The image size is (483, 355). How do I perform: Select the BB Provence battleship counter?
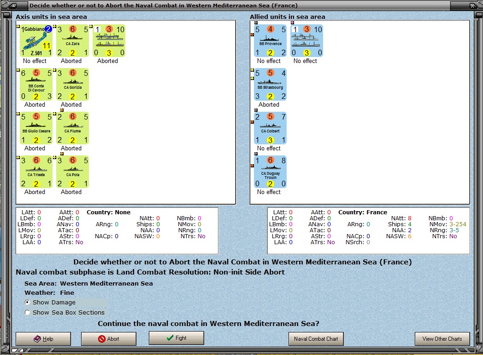coord(270,41)
